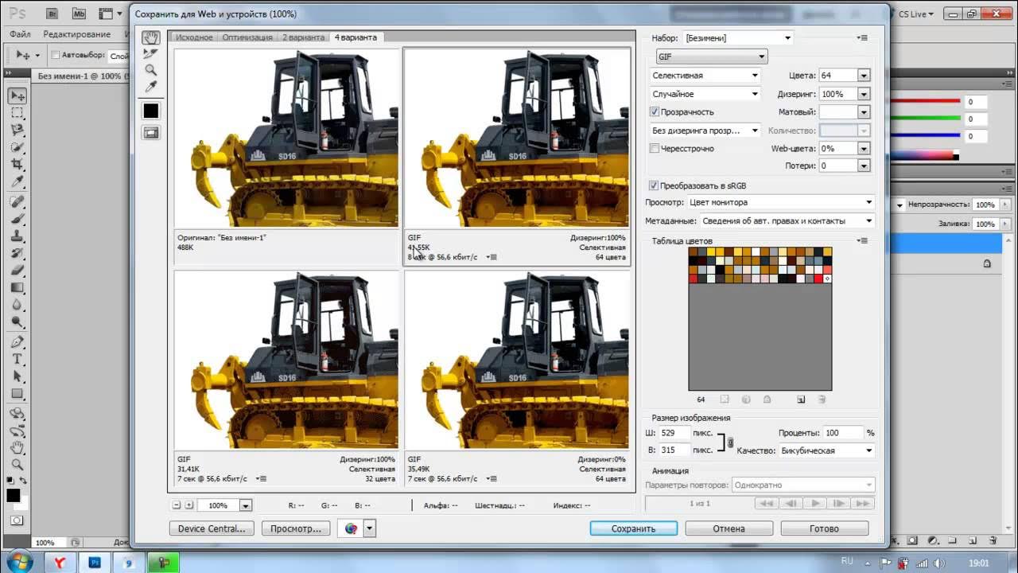Screen dimensions: 1018x573
Task: Click the Просмотр preview button
Action: (x=296, y=528)
